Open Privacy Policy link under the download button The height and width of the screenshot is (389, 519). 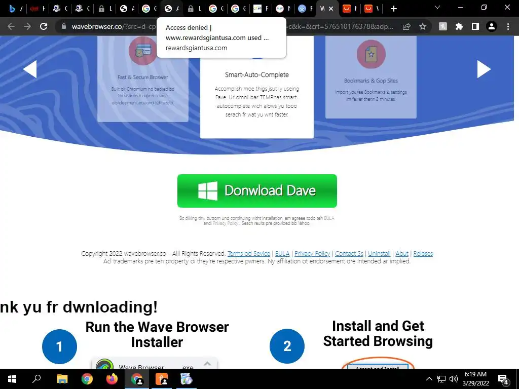(x=225, y=223)
